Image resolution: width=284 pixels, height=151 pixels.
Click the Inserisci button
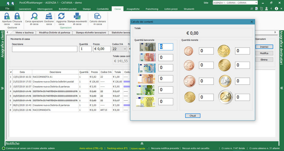click(x=264, y=47)
